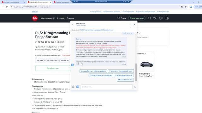The height and width of the screenshot is (113, 202).
Task: Choose quick reply У меня есть профильный опыт
Action: click(x=121, y=71)
